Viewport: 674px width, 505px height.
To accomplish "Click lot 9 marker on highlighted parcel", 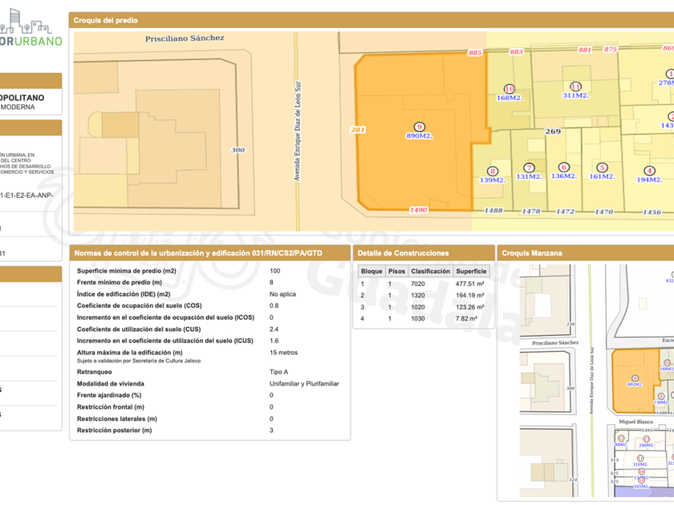I will 419,127.
